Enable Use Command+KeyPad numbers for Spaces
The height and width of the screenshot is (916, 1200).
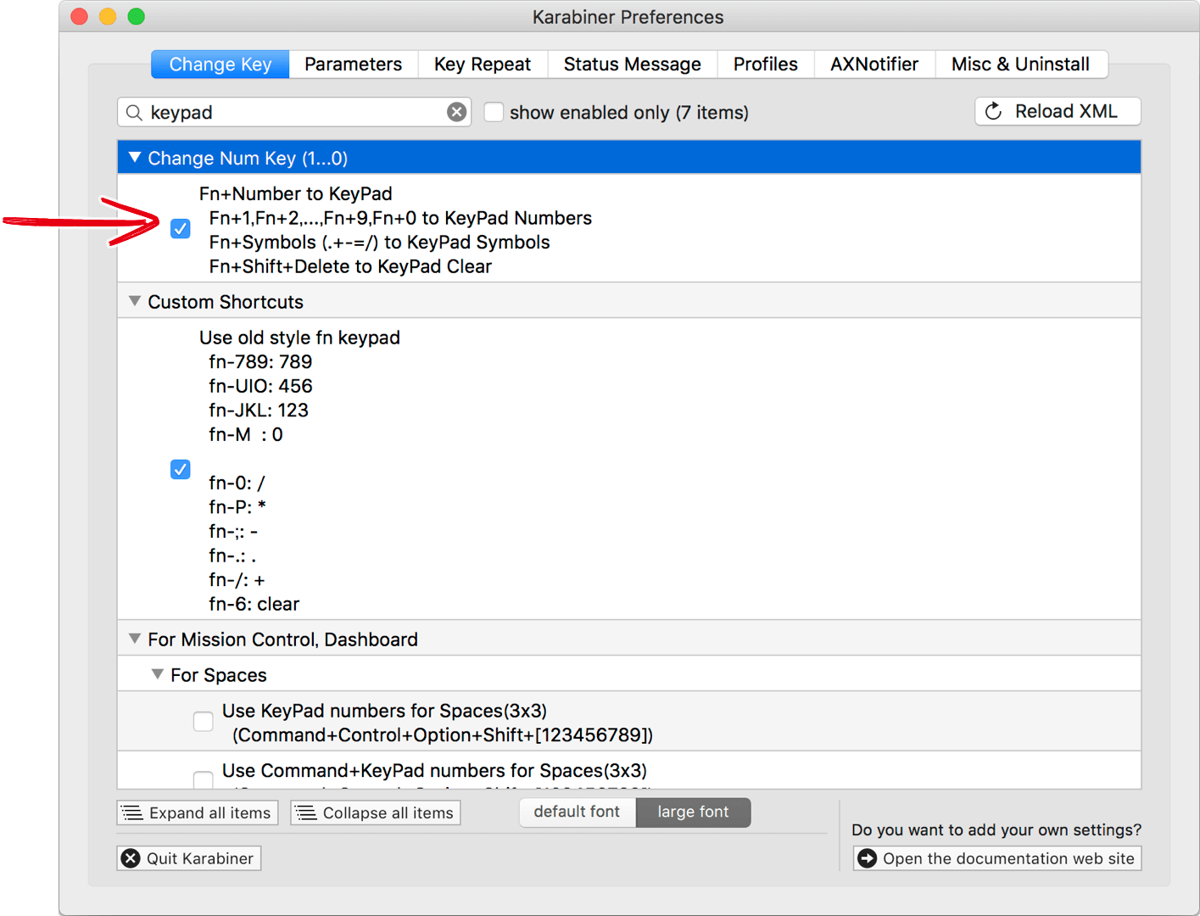click(x=204, y=779)
